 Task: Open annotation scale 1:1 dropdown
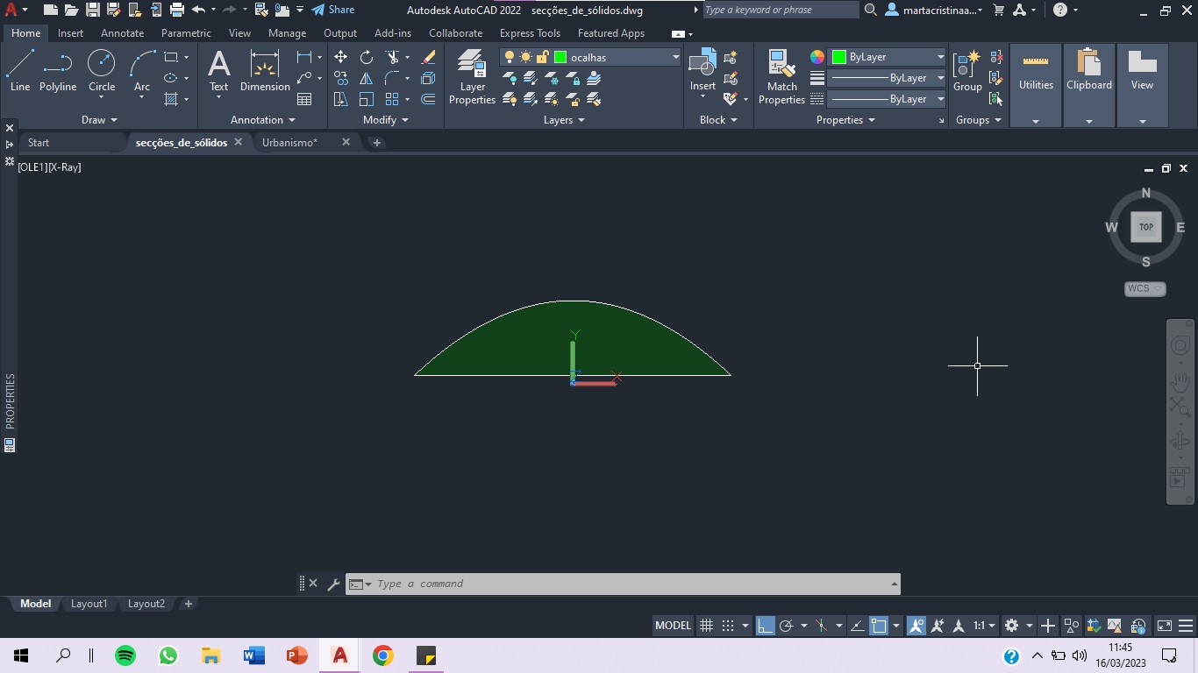coord(984,626)
